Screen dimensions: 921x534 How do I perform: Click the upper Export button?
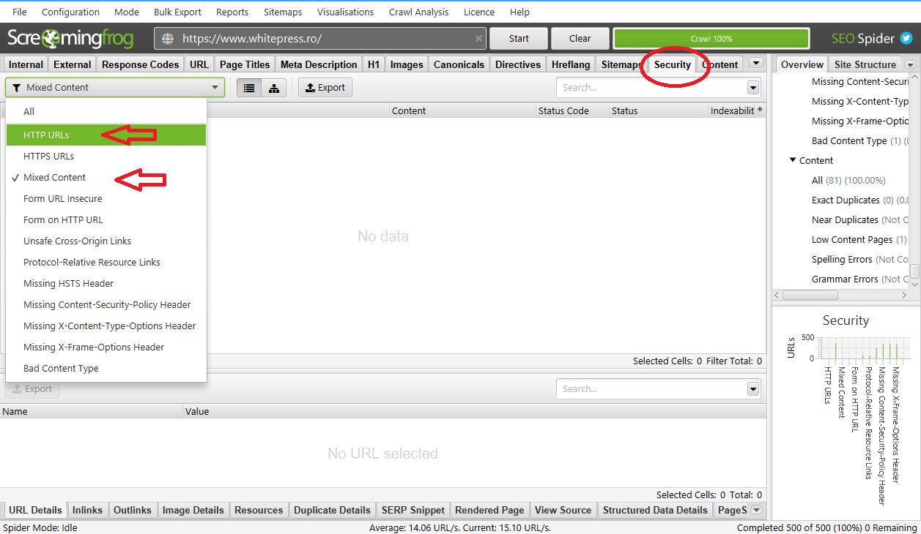[x=325, y=88]
